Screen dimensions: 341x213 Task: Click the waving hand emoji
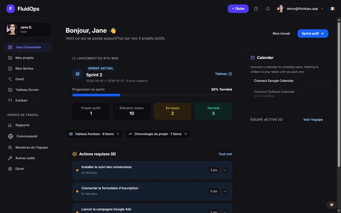113,30
